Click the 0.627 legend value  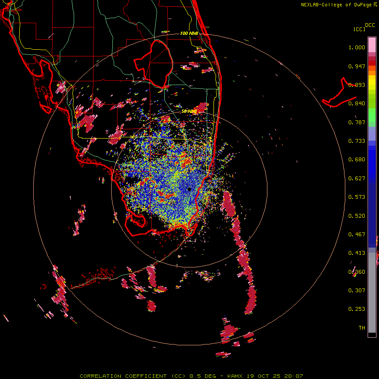pyautogui.click(x=357, y=179)
